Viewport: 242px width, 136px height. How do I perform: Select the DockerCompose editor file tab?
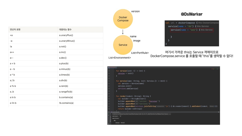tap(112, 67)
